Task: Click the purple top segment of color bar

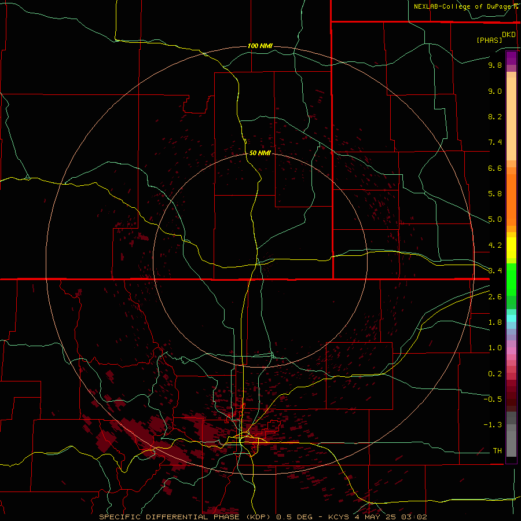Action: (511, 58)
